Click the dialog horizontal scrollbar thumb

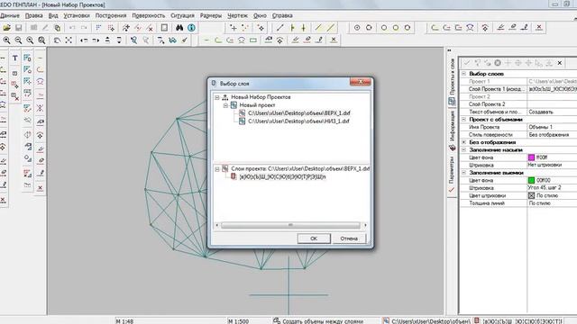point(290,225)
